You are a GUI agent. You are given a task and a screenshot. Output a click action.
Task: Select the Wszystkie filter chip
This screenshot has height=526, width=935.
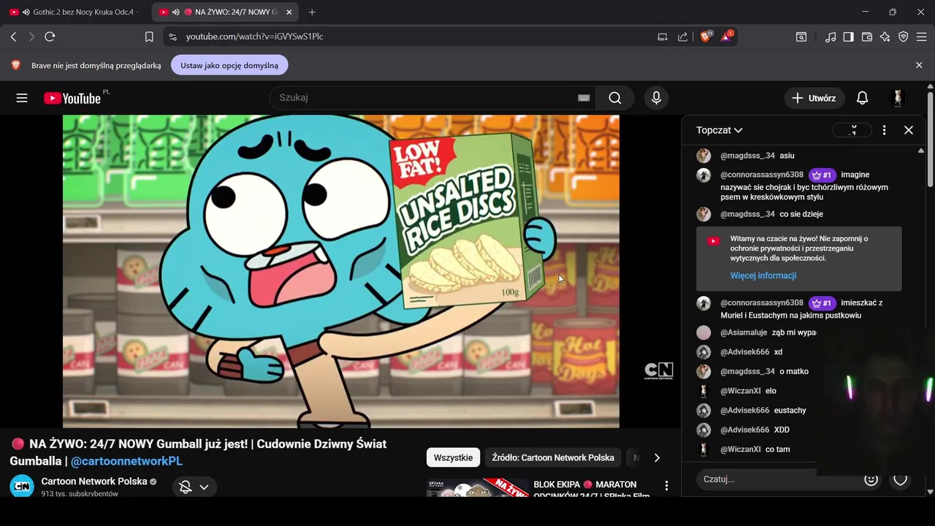click(453, 457)
